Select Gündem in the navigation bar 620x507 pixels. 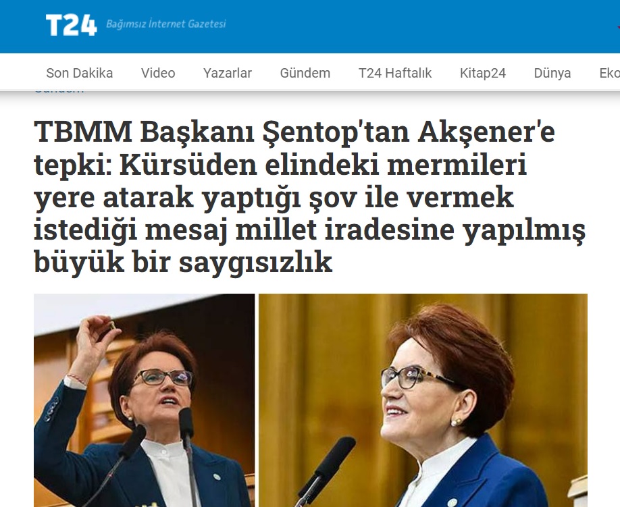click(305, 73)
